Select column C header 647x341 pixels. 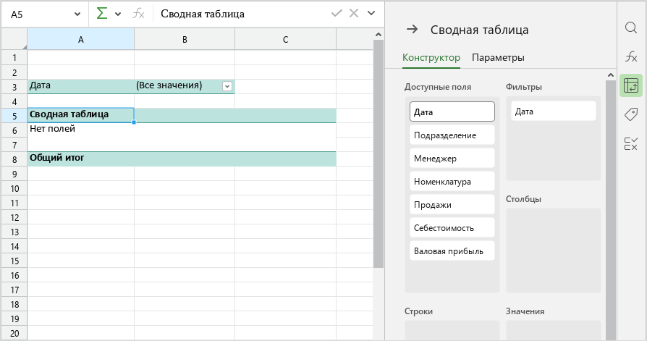(286, 40)
